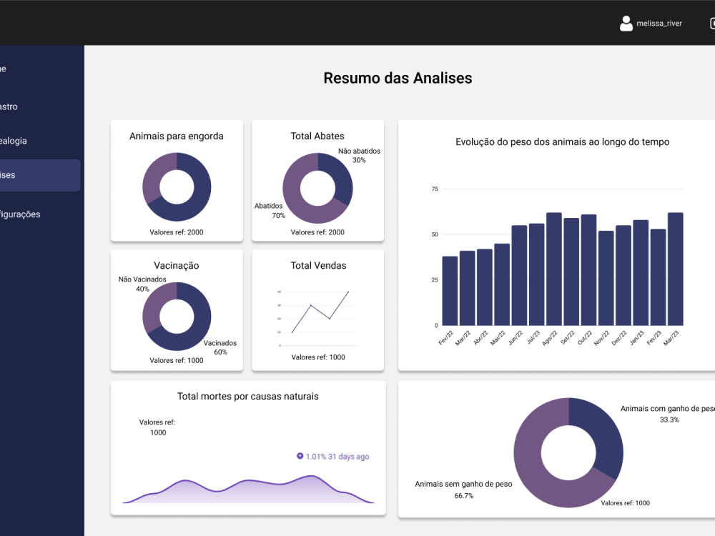
Task: Click the purple area chart of natural deaths
Action: (248, 490)
